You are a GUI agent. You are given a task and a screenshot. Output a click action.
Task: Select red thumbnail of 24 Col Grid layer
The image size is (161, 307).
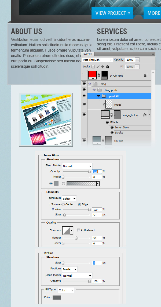coord(92,75)
